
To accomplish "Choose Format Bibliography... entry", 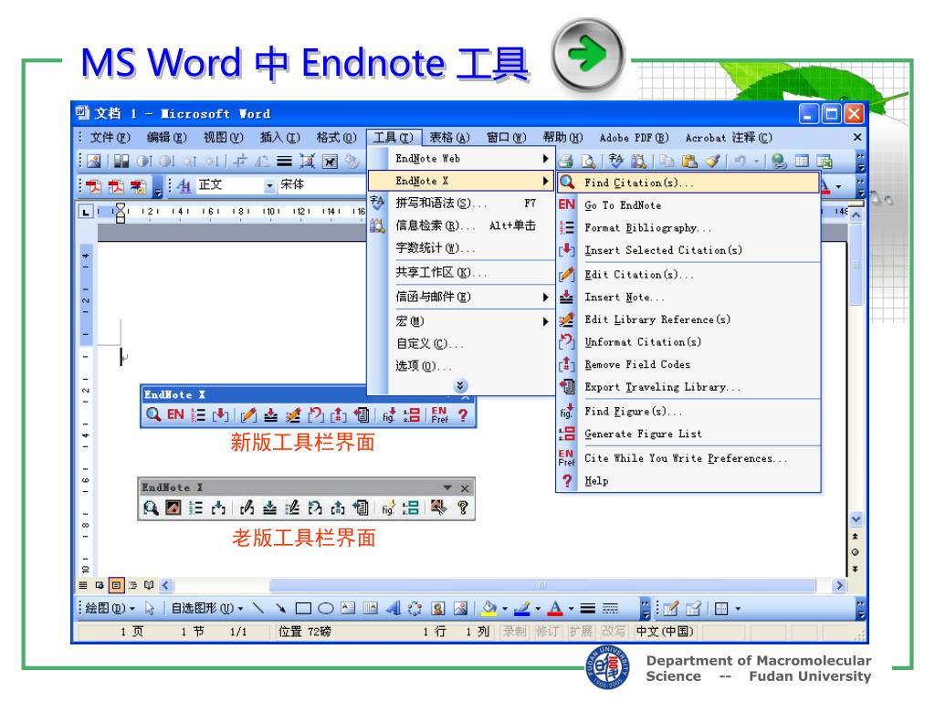I will coord(688,227).
